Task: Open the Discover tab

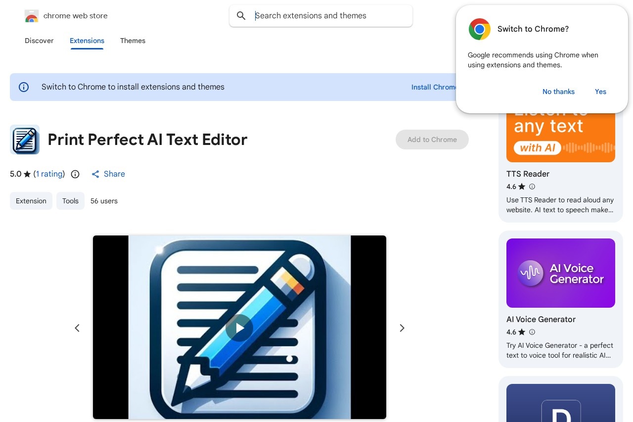Action: click(39, 41)
